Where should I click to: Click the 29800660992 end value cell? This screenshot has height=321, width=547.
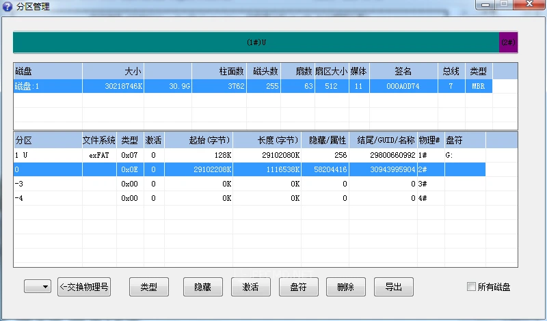click(x=383, y=155)
